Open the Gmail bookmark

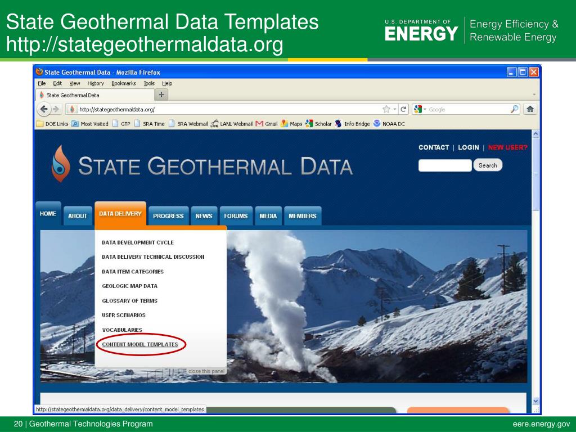tap(267, 124)
